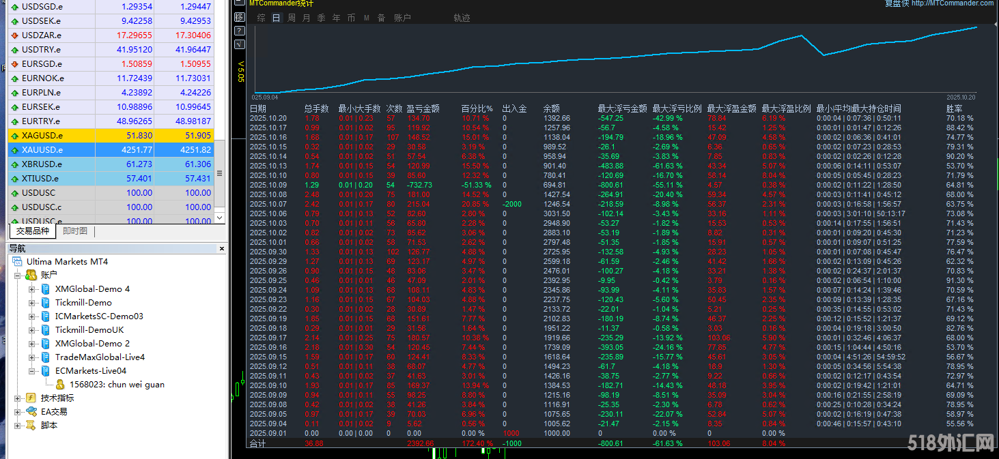Switch statistics view to 月 monthly
Image resolution: width=999 pixels, height=459 pixels.
click(306, 18)
